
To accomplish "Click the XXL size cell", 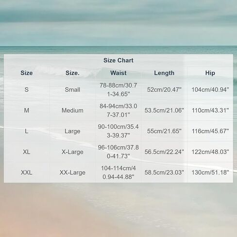I will [x=27, y=172].
